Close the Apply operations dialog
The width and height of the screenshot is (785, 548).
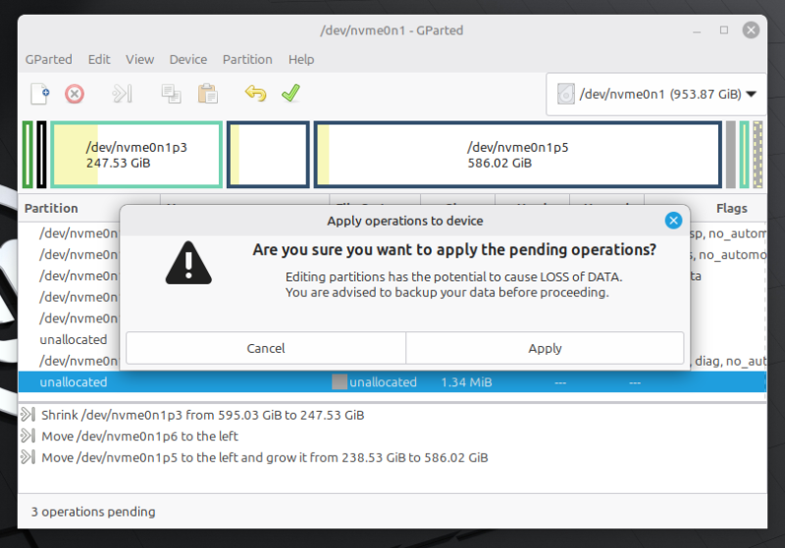coord(672,221)
